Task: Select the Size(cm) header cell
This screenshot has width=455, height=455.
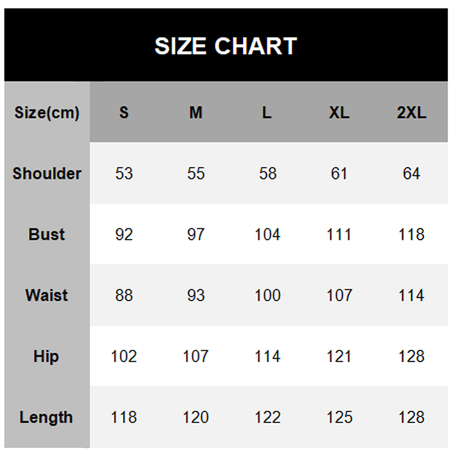Action: (47, 113)
